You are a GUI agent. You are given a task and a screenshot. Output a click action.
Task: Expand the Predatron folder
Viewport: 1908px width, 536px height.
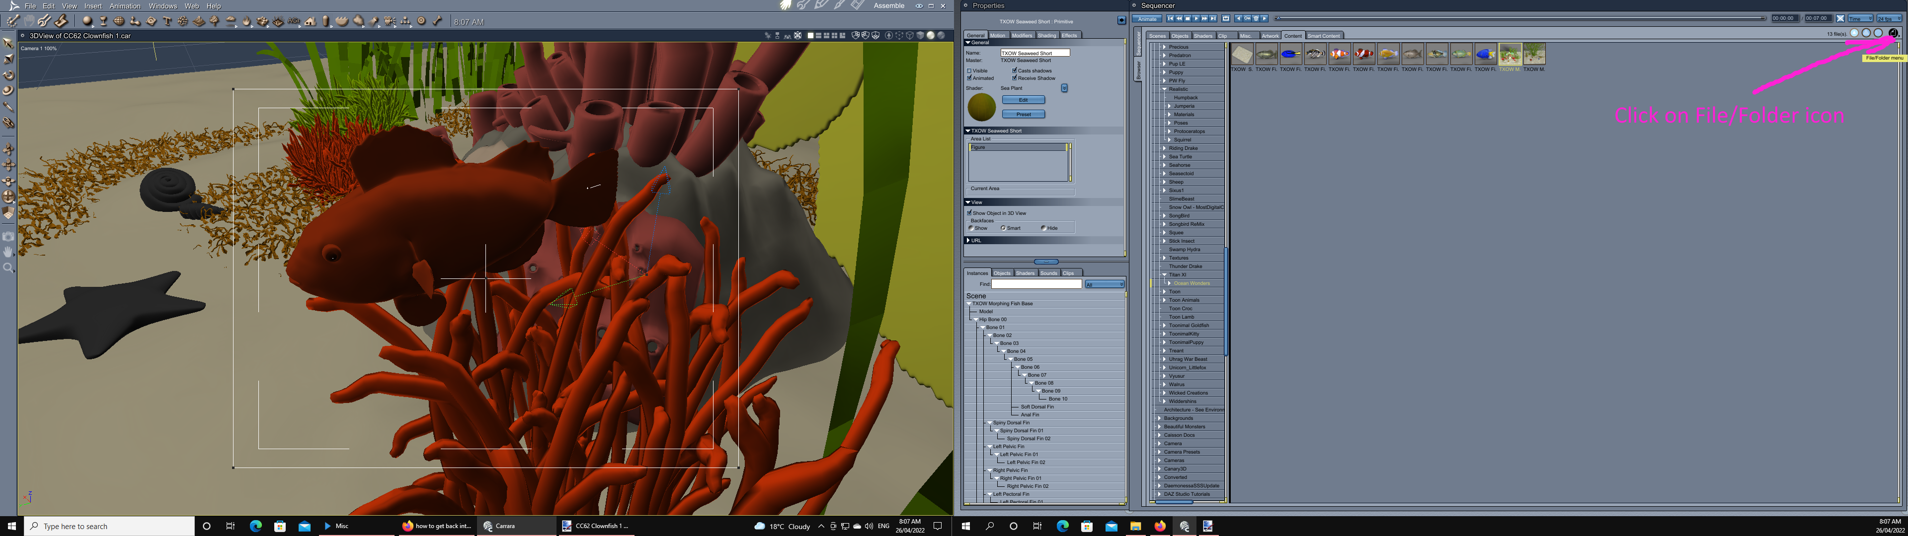click(1164, 56)
